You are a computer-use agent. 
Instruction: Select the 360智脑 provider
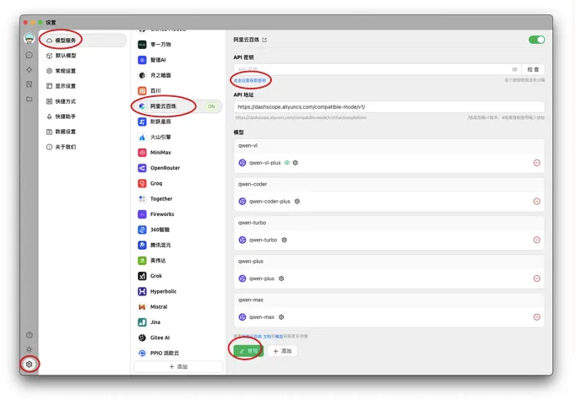pos(178,230)
